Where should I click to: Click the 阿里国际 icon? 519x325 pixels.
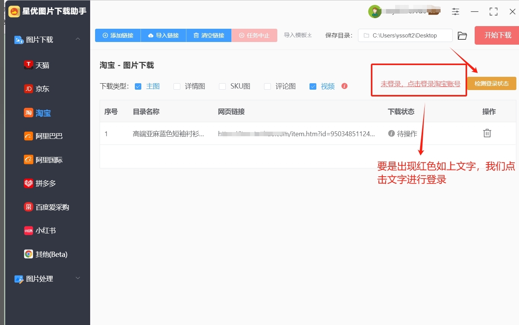tap(28, 160)
